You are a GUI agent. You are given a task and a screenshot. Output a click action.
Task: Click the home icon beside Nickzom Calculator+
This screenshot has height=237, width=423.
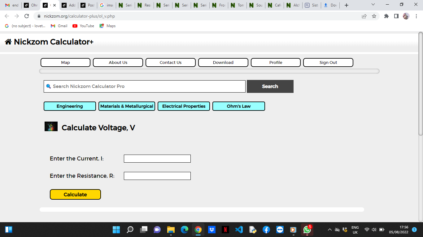point(8,42)
